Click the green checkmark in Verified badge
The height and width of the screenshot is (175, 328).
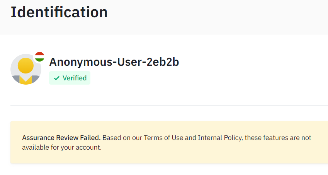click(57, 78)
